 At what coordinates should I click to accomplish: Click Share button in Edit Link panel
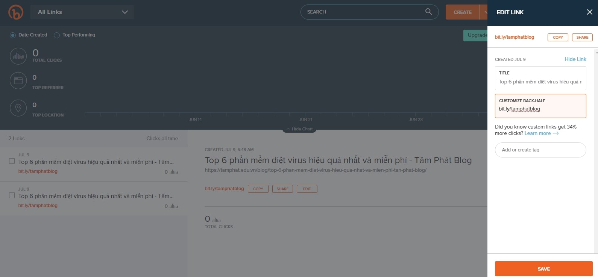(582, 37)
